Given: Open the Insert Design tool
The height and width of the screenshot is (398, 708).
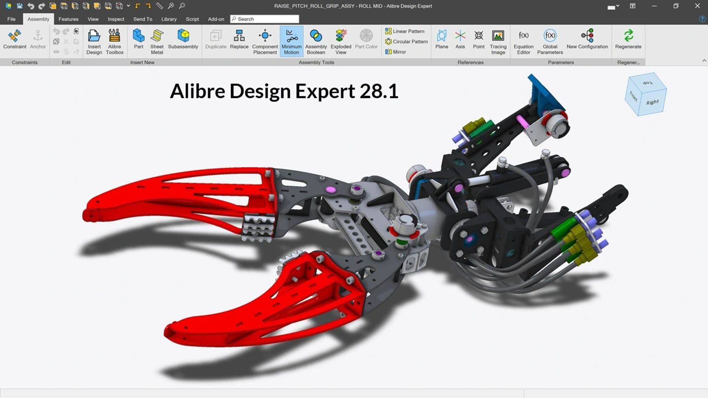Looking at the screenshot, I should click(94, 40).
